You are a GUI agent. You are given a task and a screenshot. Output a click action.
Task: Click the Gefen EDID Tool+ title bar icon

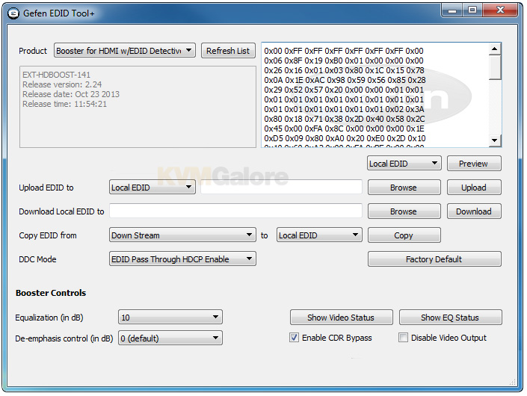coord(13,13)
